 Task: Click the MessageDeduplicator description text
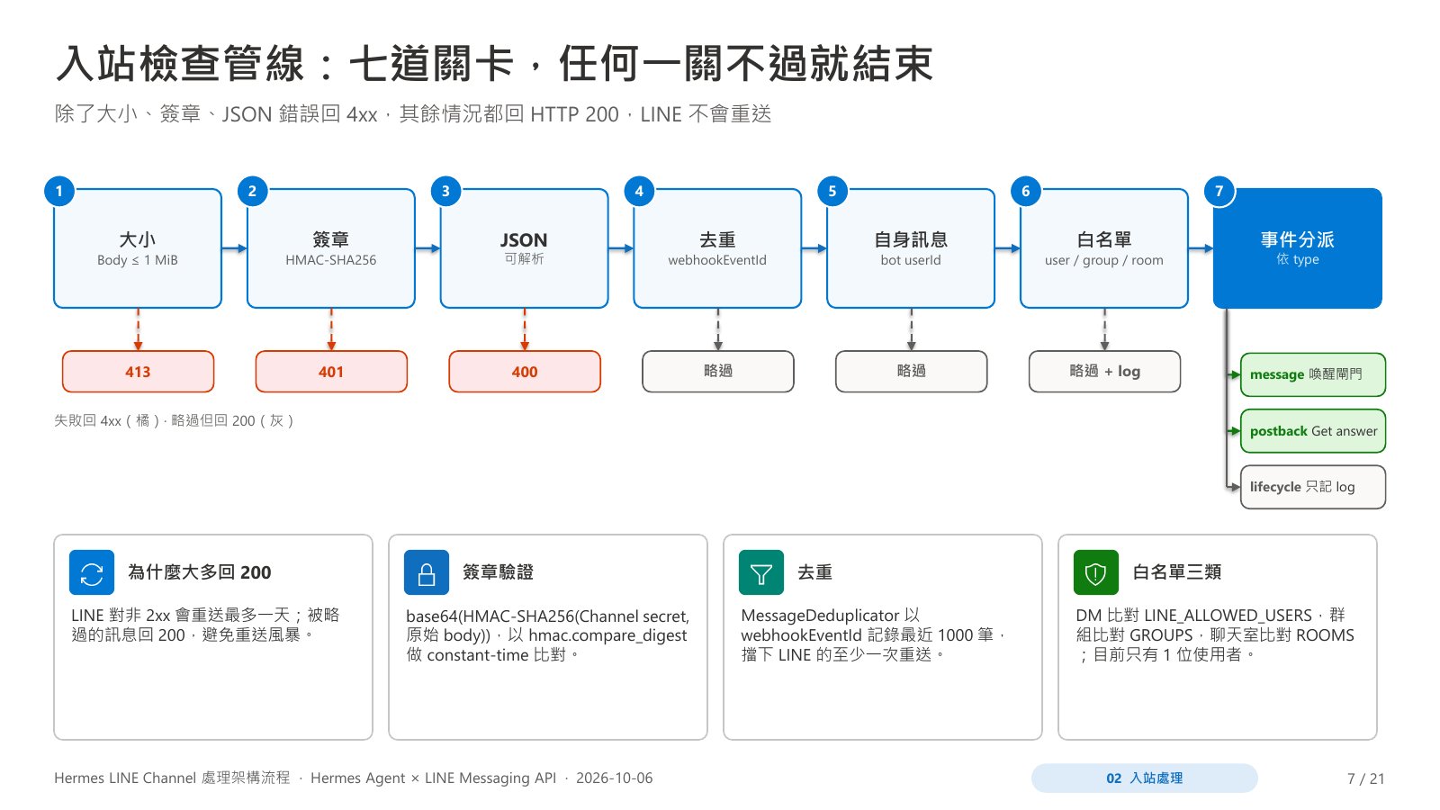(x=873, y=634)
